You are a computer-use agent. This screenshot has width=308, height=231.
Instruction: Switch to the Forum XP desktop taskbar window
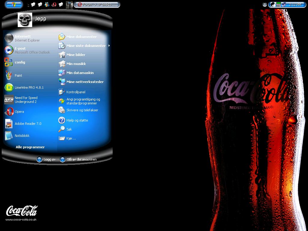coord(97,5)
